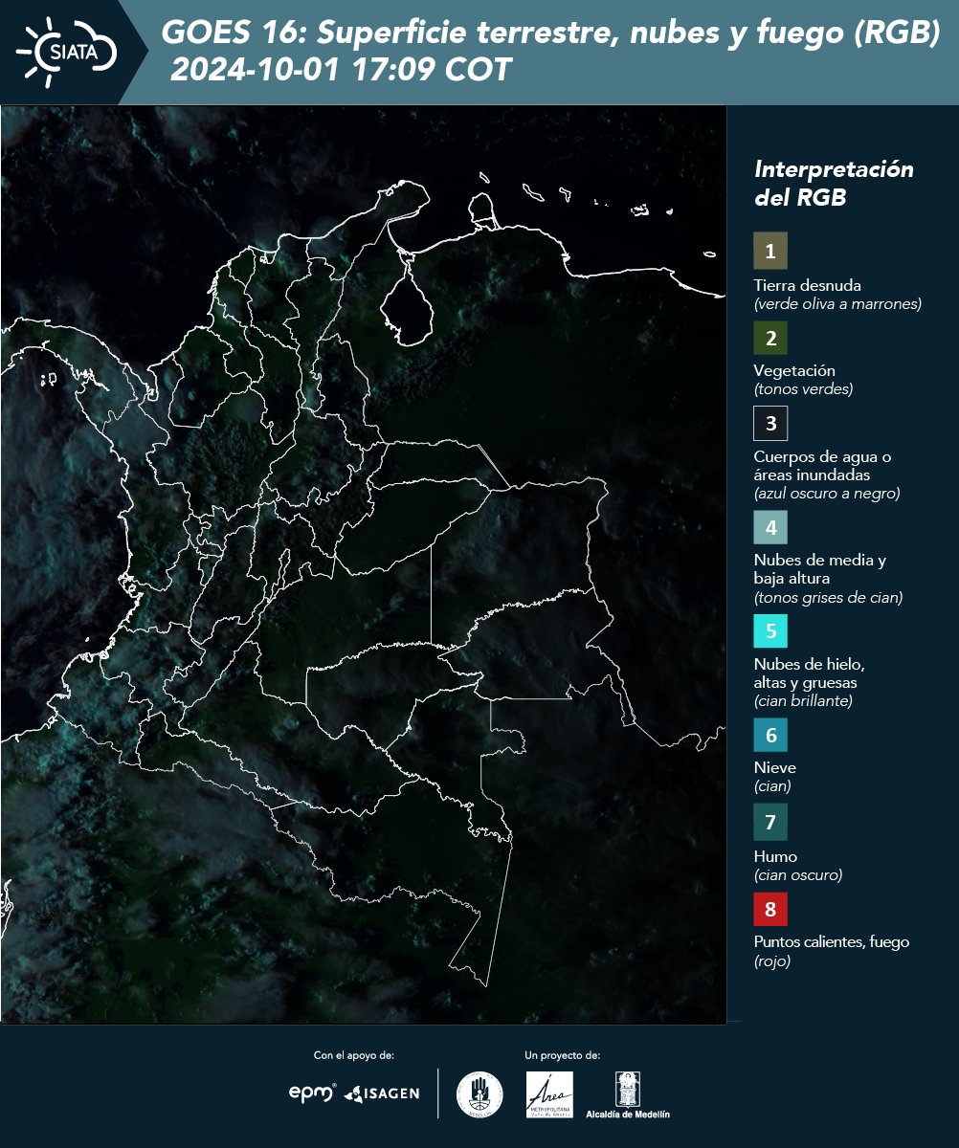This screenshot has width=959, height=1148.
Task: Click '(tonos verdes)' description
Action: (803, 389)
